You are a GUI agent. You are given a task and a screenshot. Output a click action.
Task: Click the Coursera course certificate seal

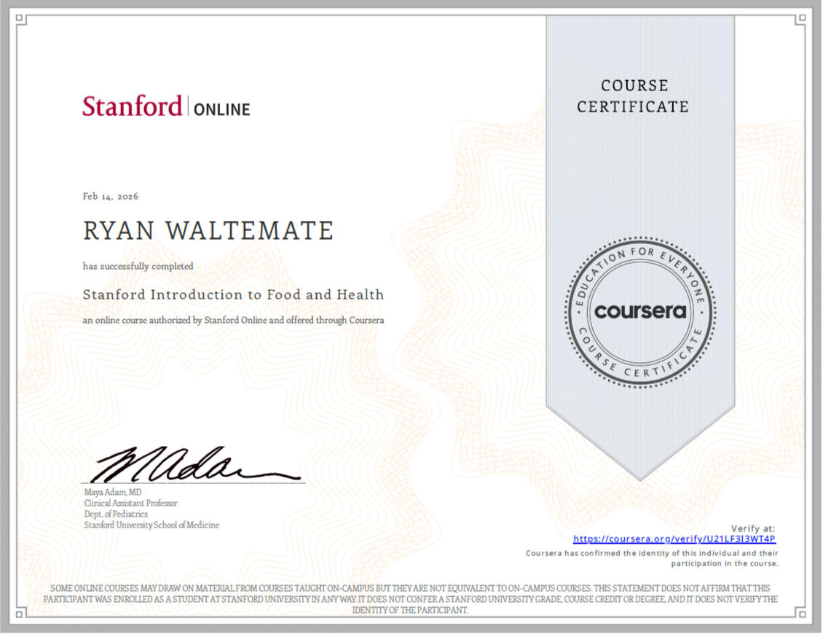640,312
